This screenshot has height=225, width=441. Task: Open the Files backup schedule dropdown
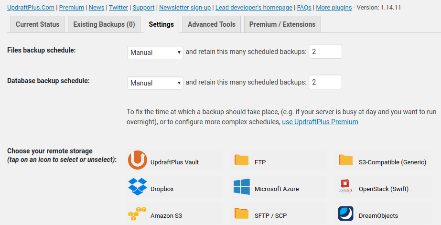click(x=155, y=52)
